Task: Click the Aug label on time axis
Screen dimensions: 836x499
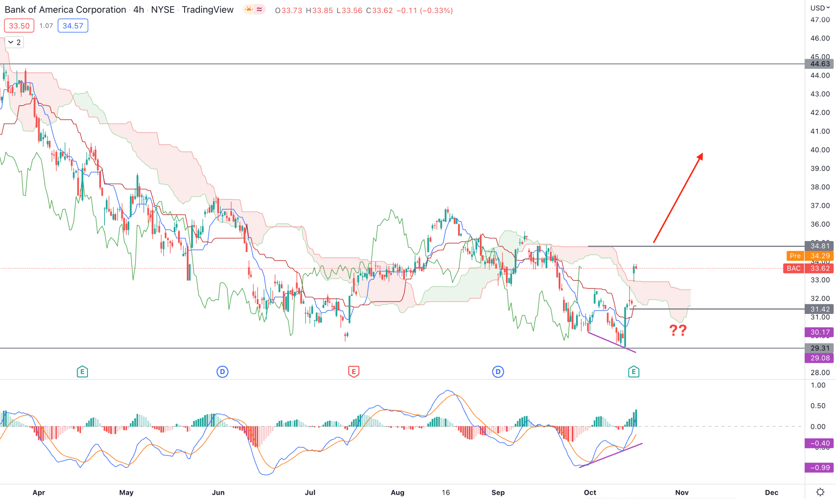Action: (x=398, y=492)
